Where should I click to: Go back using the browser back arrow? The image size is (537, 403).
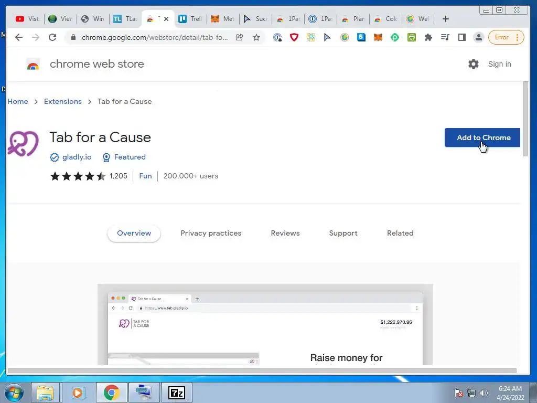tap(19, 37)
